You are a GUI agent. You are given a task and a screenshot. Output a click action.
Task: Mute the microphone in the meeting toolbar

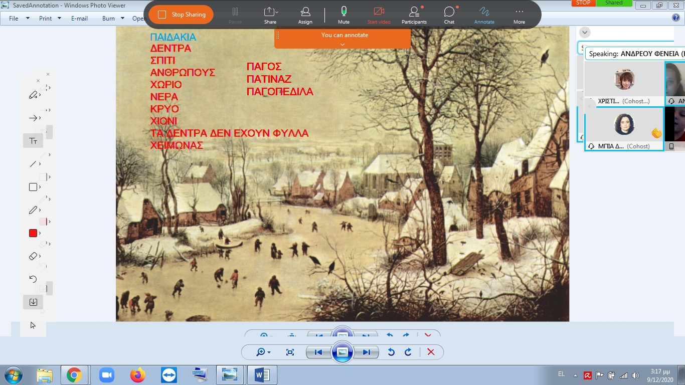344,15
